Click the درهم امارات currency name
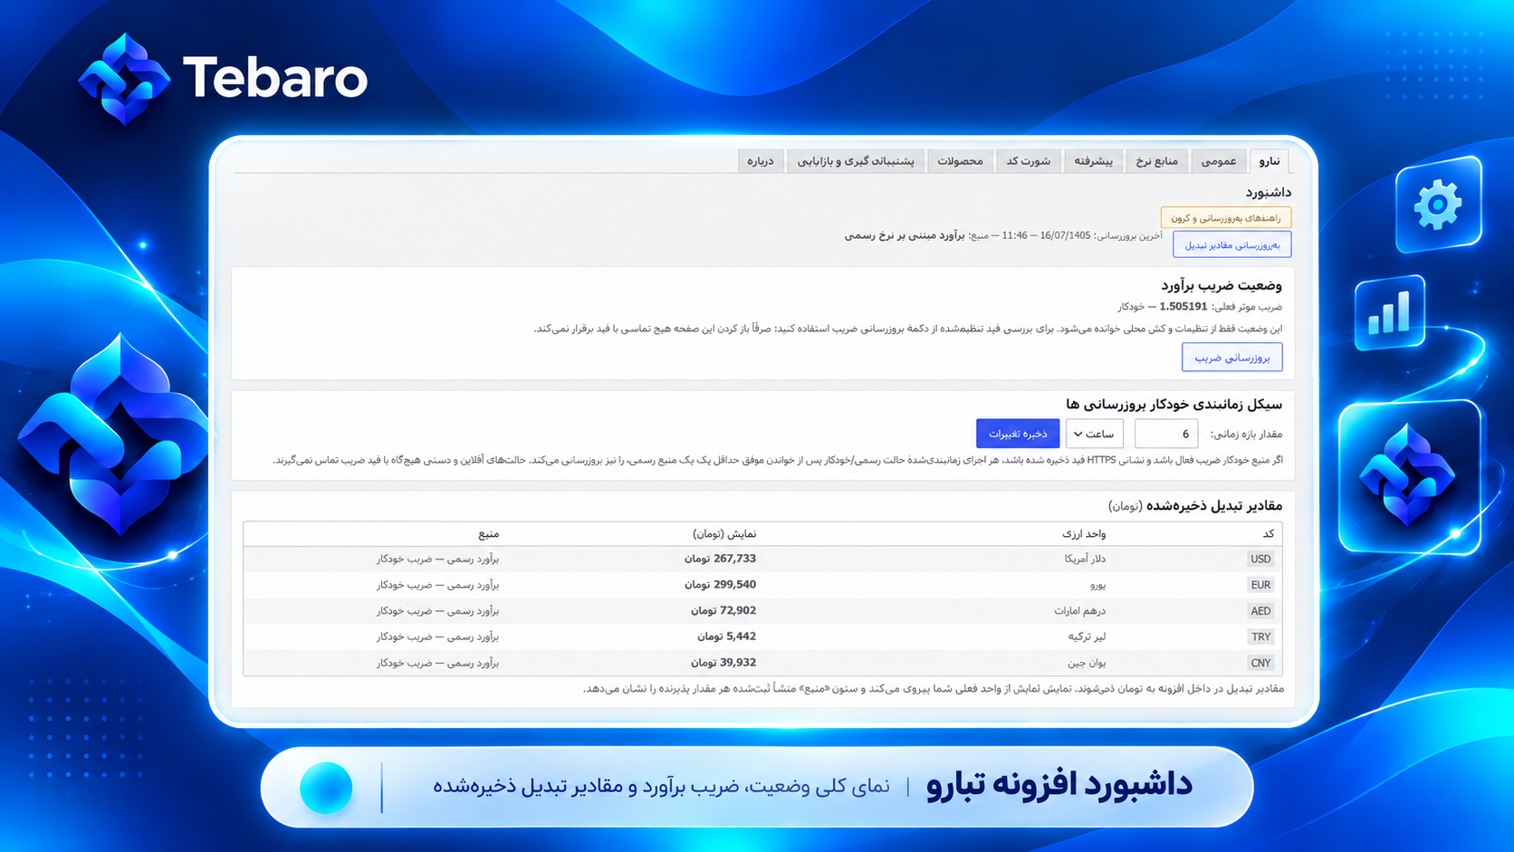1514x852 pixels. [1080, 611]
